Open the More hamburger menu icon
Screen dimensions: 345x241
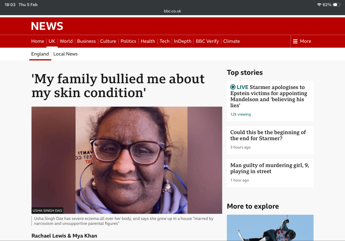click(295, 41)
